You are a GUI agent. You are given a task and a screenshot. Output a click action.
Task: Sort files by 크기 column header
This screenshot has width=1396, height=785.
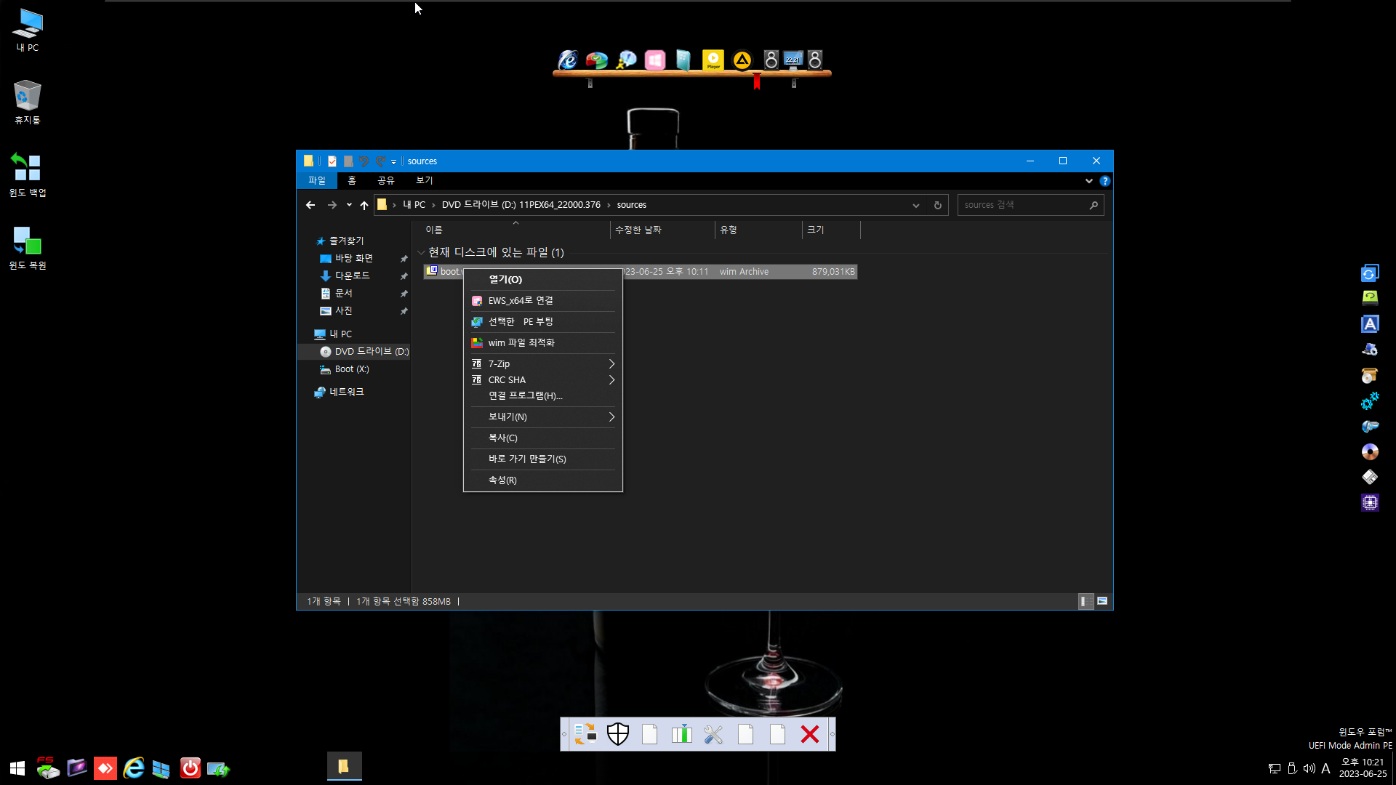[831, 230]
